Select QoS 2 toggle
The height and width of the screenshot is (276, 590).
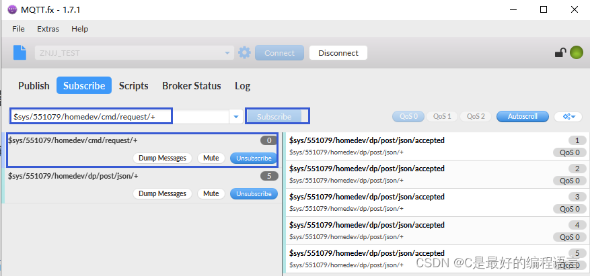(x=476, y=116)
